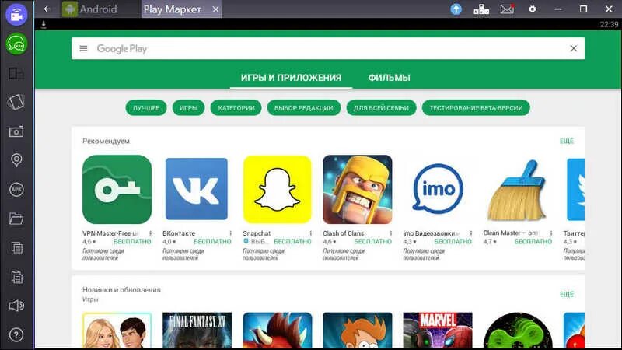Click the Snapchat title text

click(x=257, y=233)
